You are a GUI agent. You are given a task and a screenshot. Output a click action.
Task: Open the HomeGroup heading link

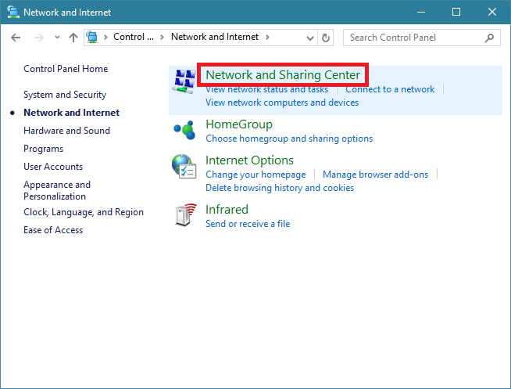click(239, 124)
